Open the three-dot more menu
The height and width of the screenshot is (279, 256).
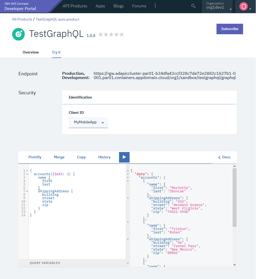coord(155,6)
